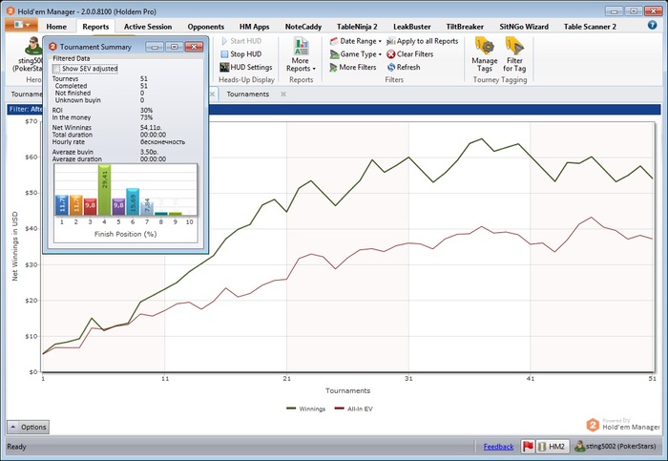668x461 pixels.
Task: Click the In the money 73% value
Action: [x=146, y=117]
